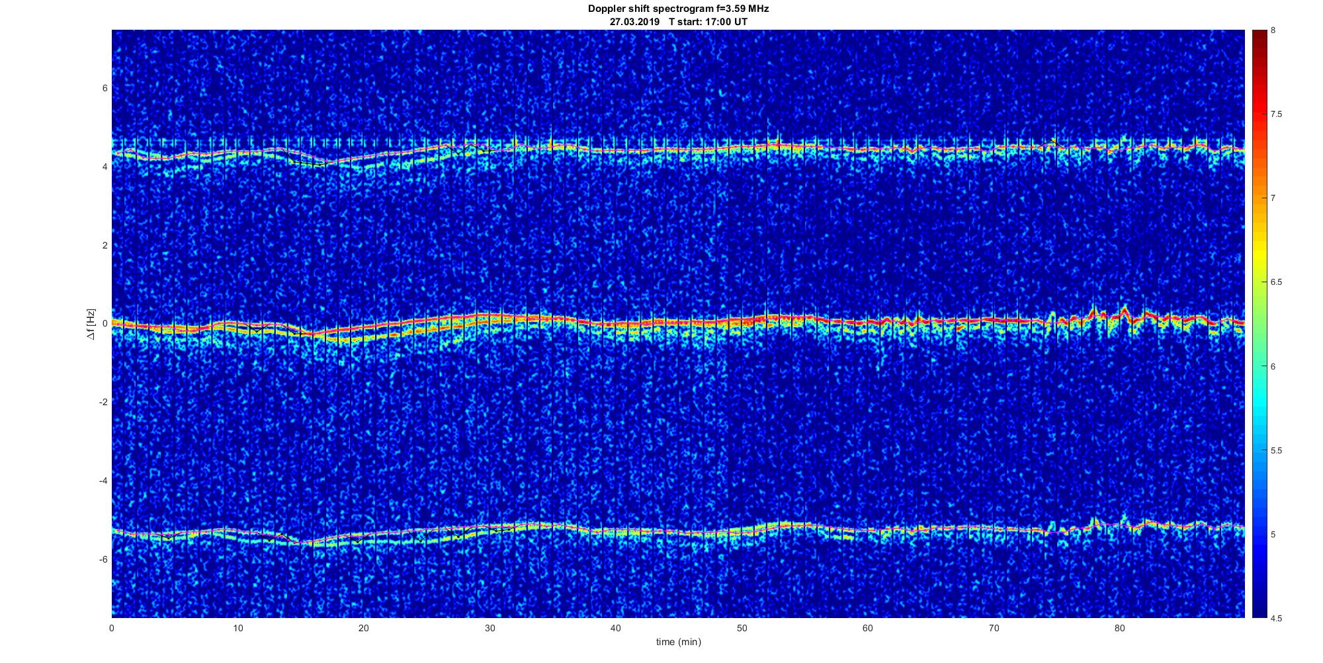Image resolution: width=1323 pixels, height=663 pixels.
Task: Click the y-axis tick label '6'
Action: (x=105, y=89)
